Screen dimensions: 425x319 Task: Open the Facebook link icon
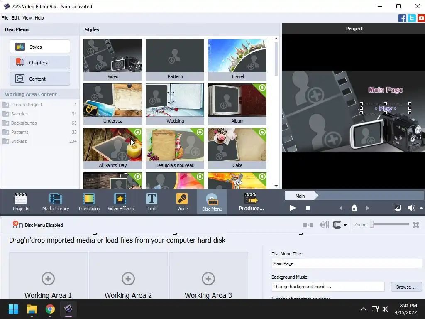(x=402, y=18)
